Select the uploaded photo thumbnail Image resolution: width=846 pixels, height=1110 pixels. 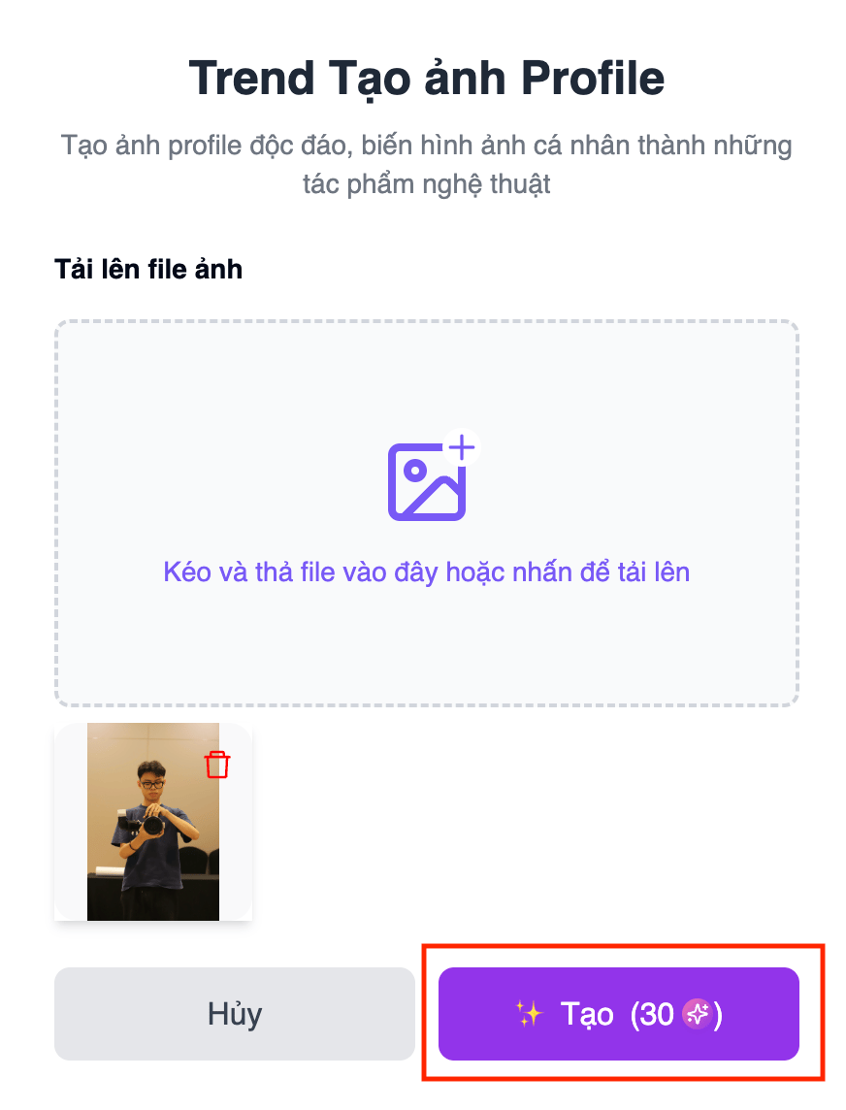point(153,821)
